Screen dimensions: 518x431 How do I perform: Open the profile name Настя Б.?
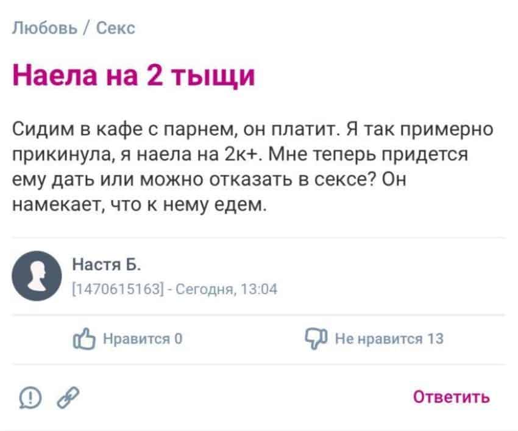click(107, 264)
